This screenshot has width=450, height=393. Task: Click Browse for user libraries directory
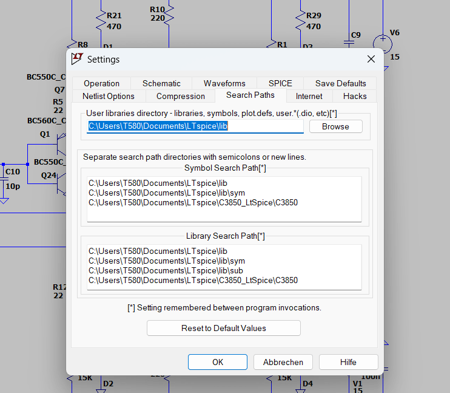[x=336, y=126]
